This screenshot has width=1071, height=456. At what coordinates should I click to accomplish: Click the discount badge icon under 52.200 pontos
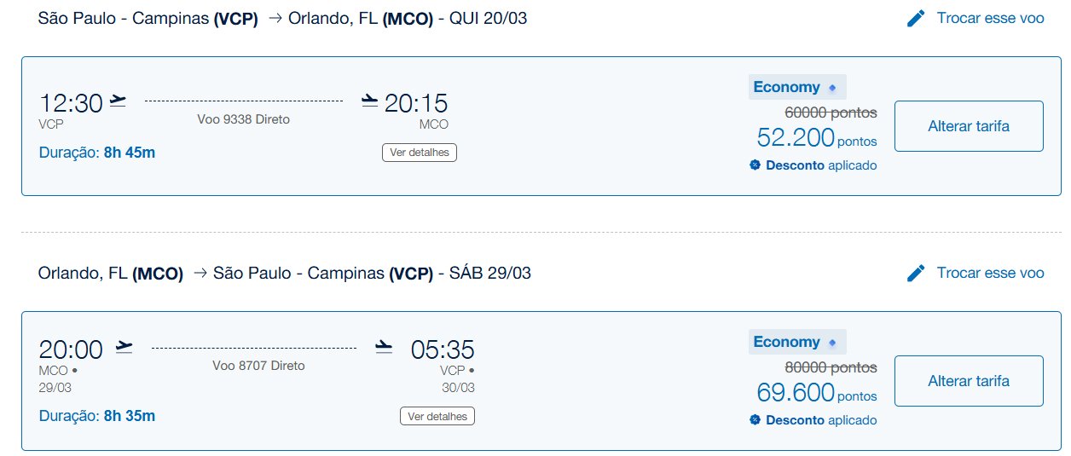point(755,165)
